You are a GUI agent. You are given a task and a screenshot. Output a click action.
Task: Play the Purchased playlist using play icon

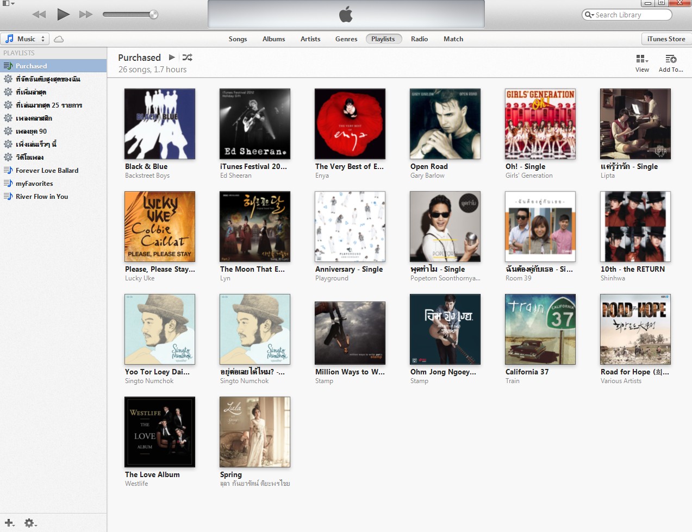[172, 57]
